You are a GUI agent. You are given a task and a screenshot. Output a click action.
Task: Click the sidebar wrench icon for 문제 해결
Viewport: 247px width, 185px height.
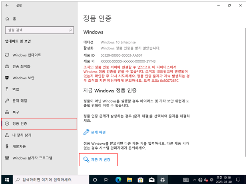7,101
